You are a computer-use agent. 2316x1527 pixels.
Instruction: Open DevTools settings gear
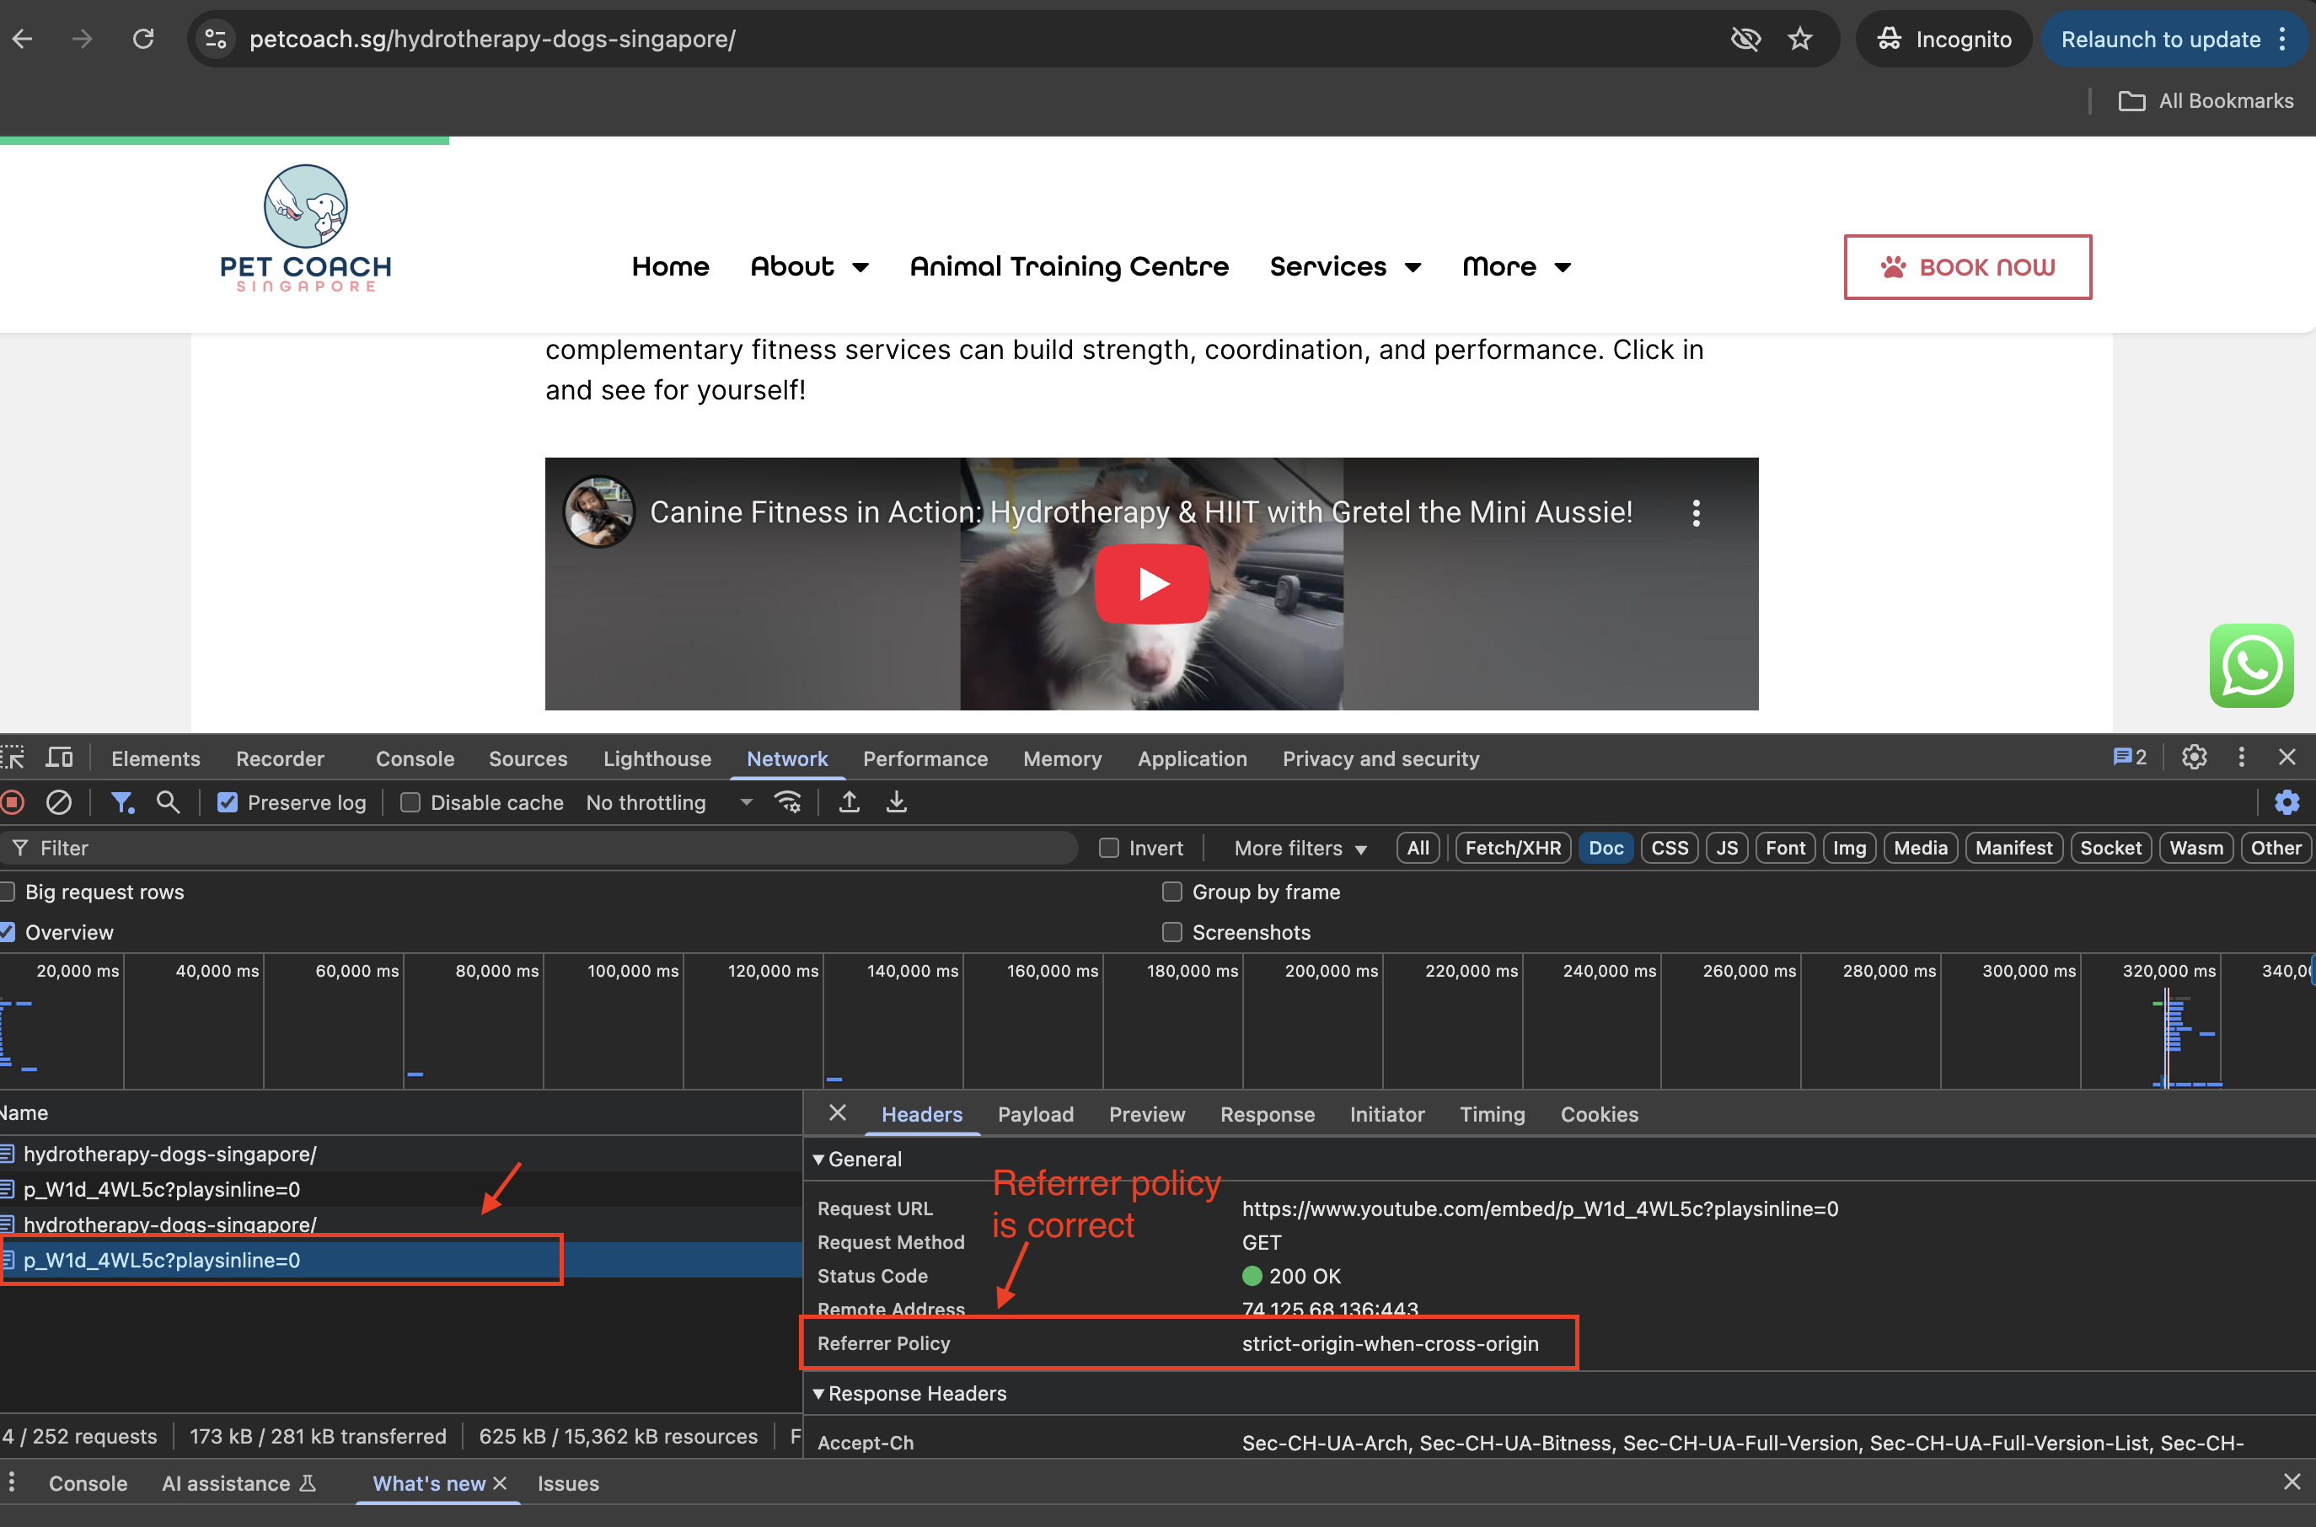click(x=2193, y=758)
